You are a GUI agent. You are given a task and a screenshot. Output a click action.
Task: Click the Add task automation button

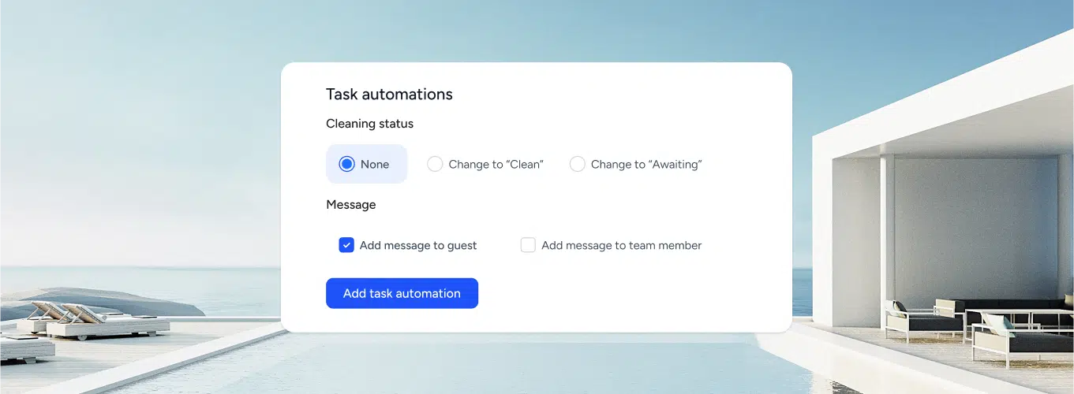(402, 293)
